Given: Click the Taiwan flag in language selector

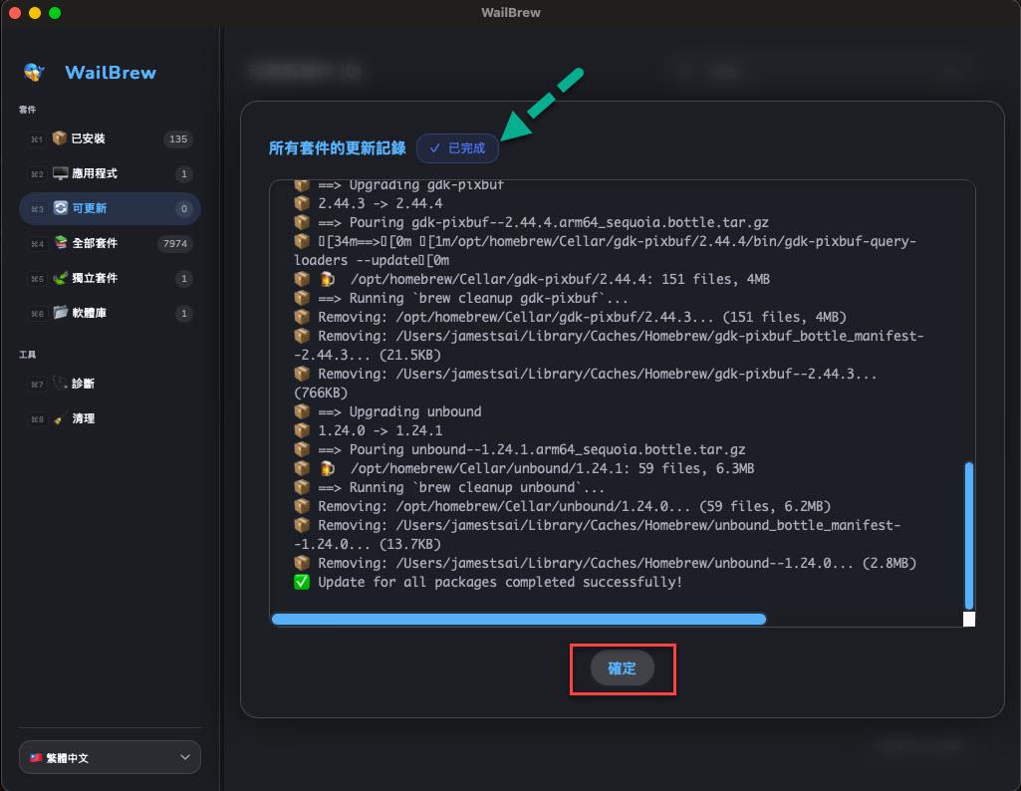Looking at the screenshot, I should (36, 757).
